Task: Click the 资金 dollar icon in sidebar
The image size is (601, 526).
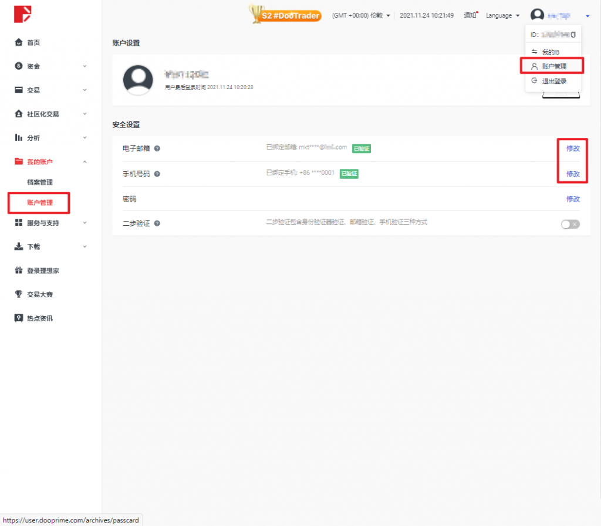Action: (x=18, y=66)
